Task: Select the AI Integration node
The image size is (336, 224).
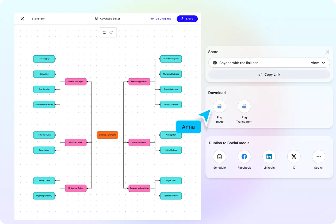Action: [x=171, y=135]
